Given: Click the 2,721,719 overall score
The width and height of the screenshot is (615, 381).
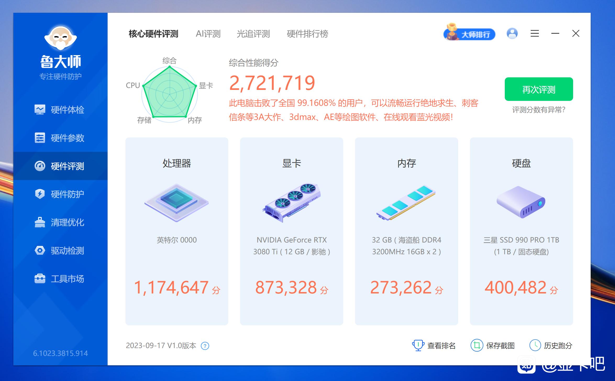Looking at the screenshot, I should pos(272,83).
